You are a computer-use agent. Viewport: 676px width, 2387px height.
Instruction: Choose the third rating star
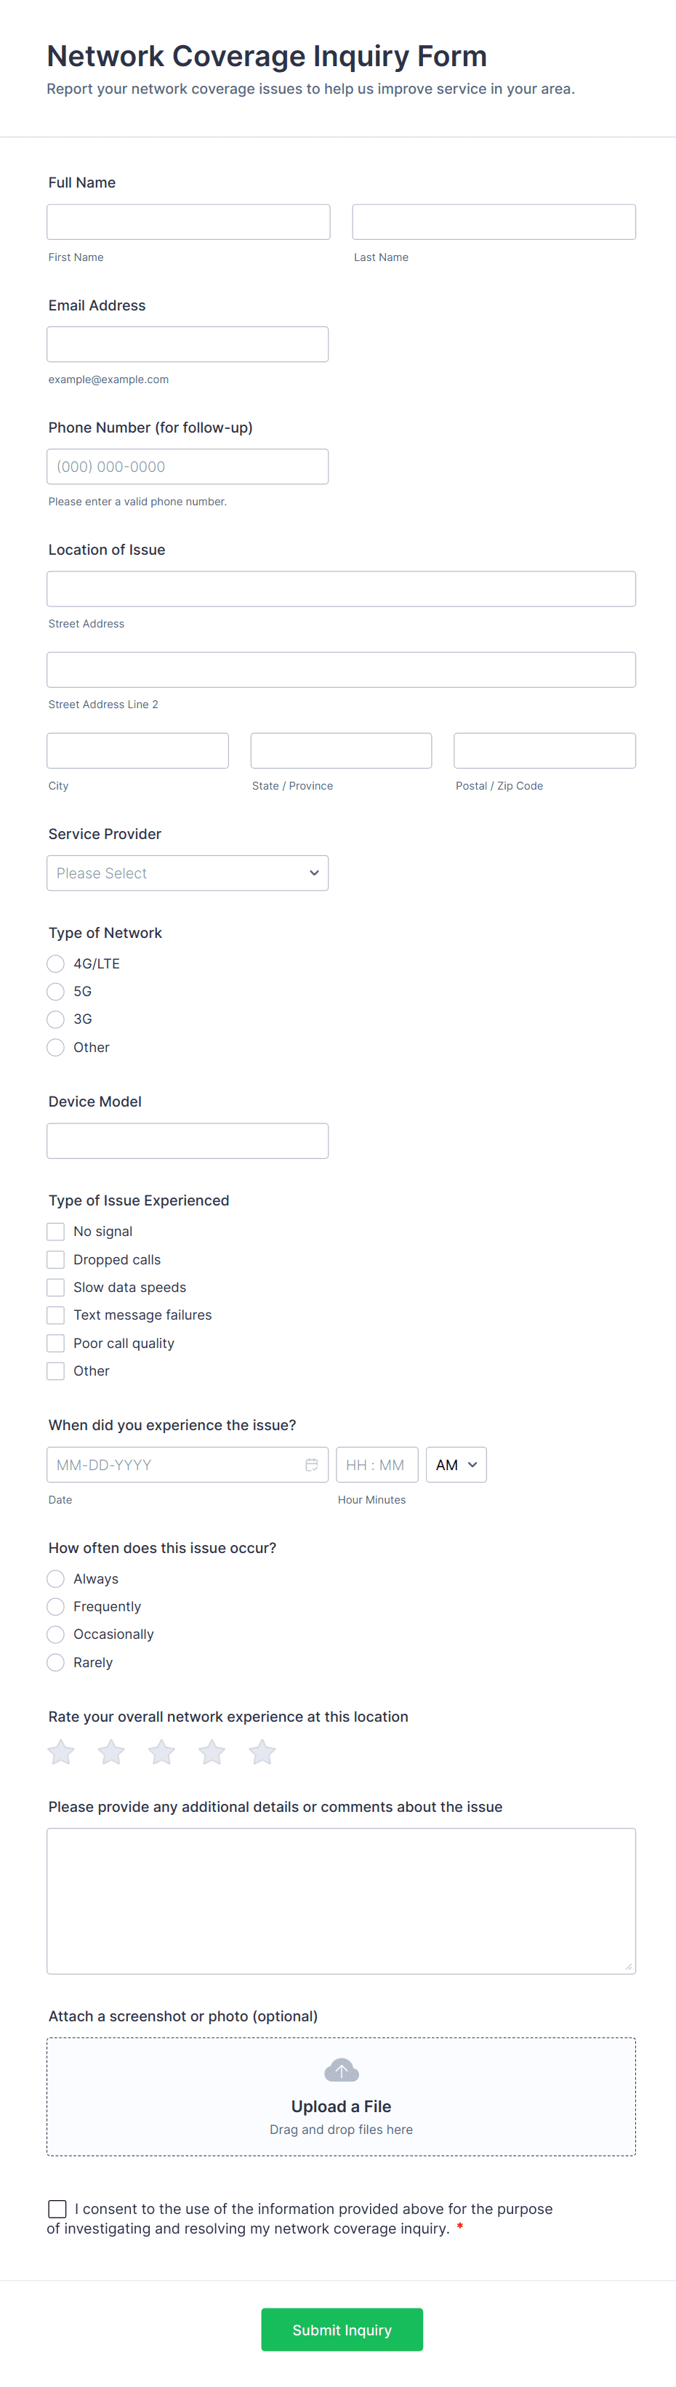(x=161, y=1752)
